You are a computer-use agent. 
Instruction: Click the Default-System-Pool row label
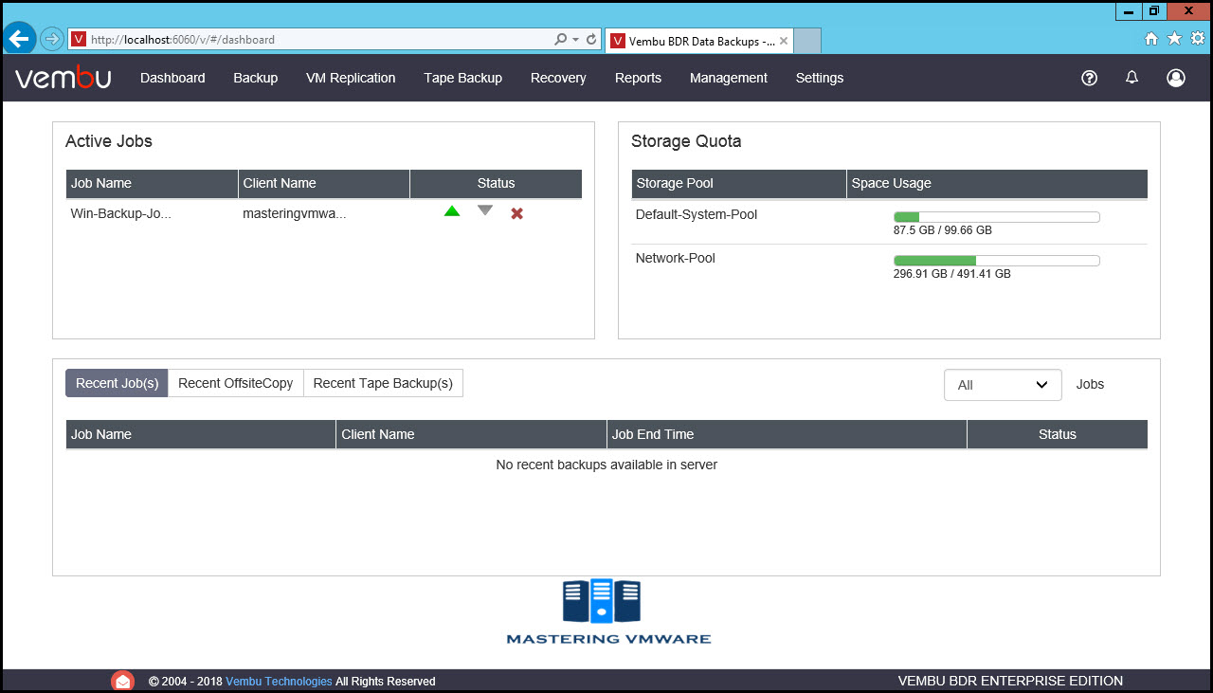(x=697, y=214)
